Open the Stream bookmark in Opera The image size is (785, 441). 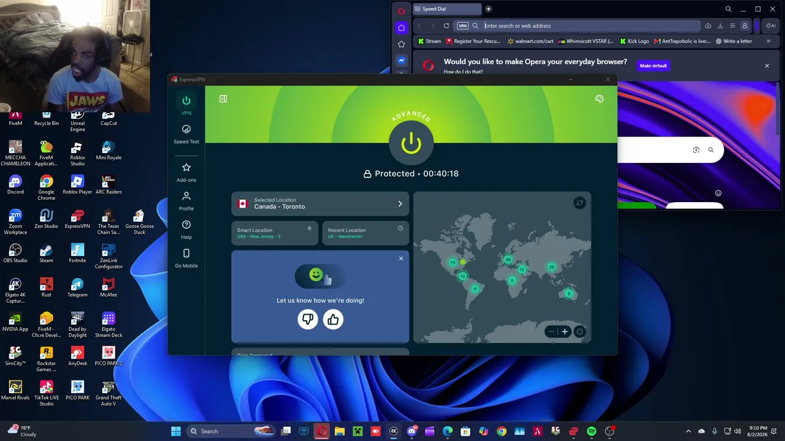(x=429, y=41)
